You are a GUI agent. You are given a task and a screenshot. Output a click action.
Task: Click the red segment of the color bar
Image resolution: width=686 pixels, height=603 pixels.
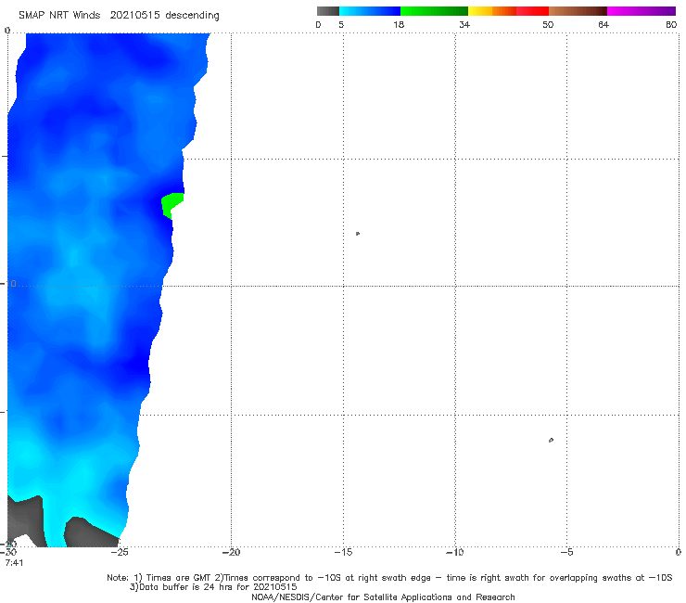point(533,11)
